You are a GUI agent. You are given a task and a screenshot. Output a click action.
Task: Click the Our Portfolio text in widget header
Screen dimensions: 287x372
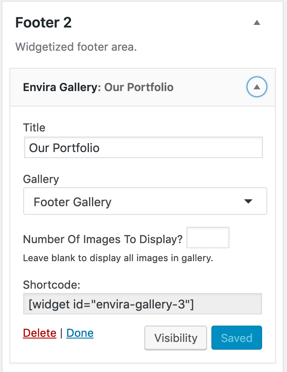click(x=139, y=88)
